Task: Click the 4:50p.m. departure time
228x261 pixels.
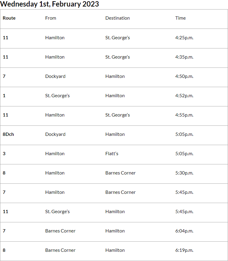Action: click(x=184, y=76)
